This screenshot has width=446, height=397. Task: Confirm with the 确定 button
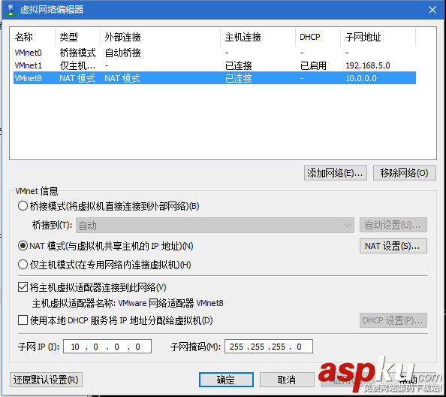[x=226, y=380]
